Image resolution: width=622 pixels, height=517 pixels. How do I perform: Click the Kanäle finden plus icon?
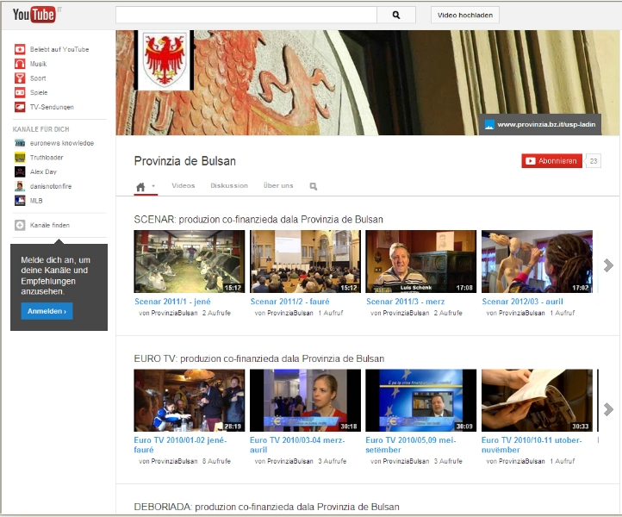pos(20,225)
